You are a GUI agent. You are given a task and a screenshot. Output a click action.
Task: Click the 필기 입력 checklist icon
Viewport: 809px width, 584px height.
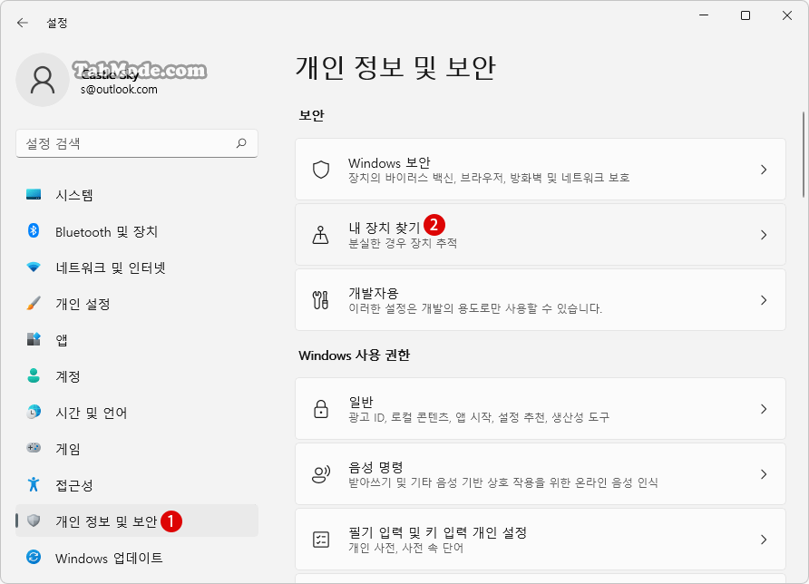pos(321,540)
